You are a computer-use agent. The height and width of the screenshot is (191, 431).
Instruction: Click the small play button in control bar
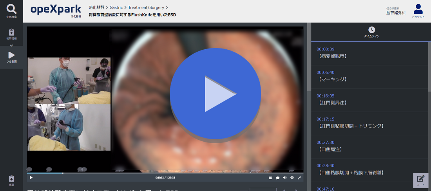click(x=31, y=178)
